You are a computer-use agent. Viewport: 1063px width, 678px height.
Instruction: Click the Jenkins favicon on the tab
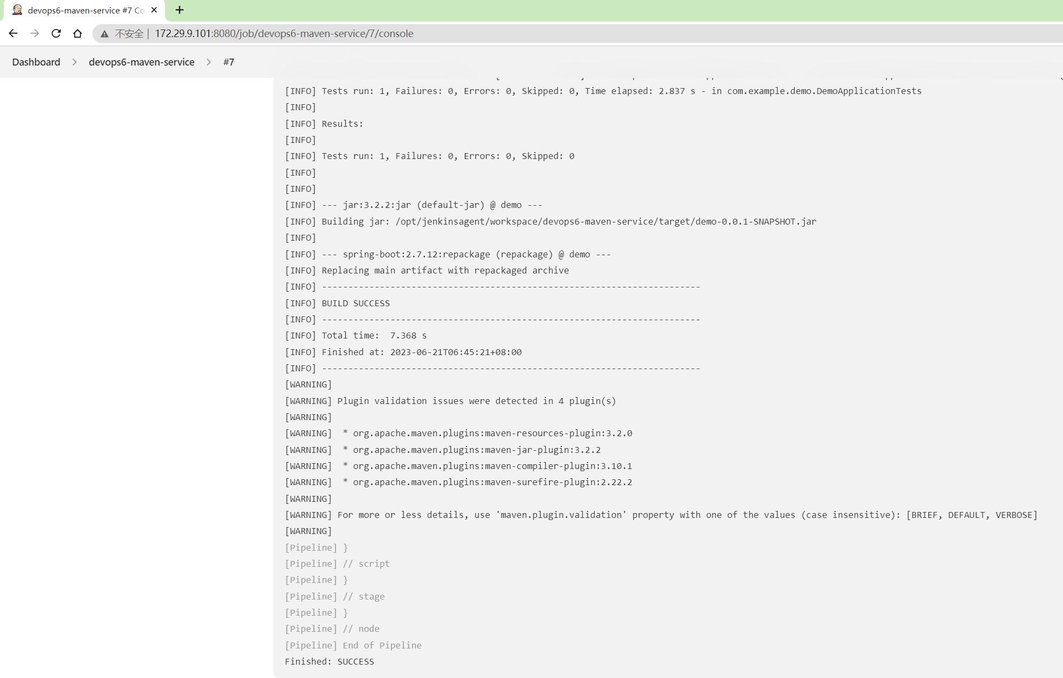17,10
